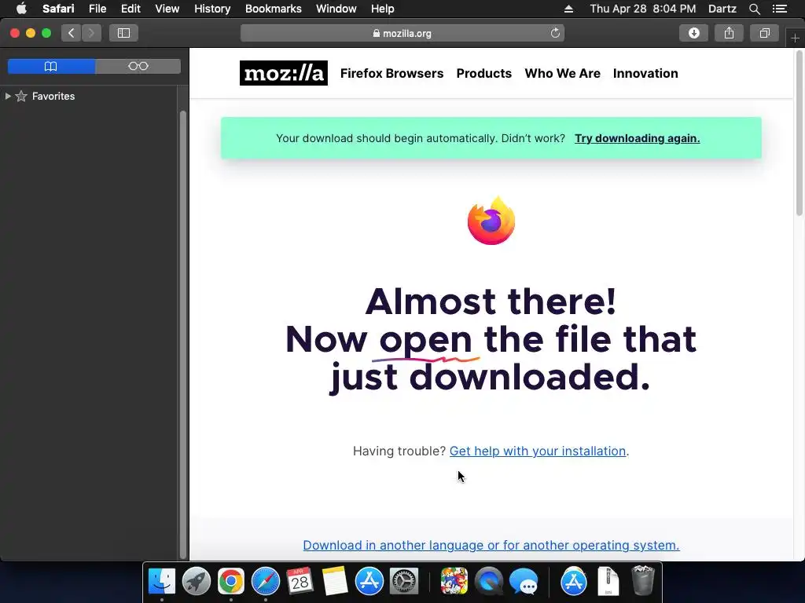Open the File menu
This screenshot has width=805, height=603.
click(97, 9)
